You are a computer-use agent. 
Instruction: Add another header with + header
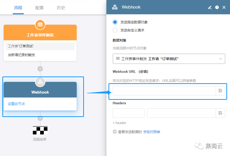[x=119, y=123]
